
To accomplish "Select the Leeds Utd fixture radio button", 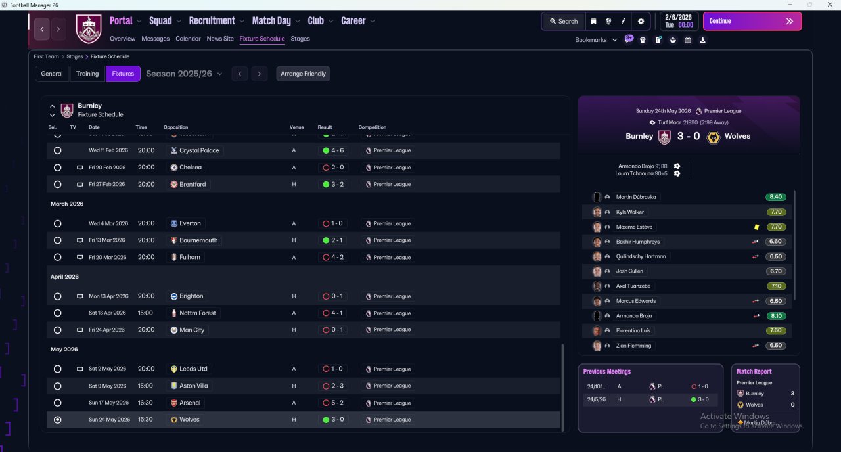I will point(58,369).
